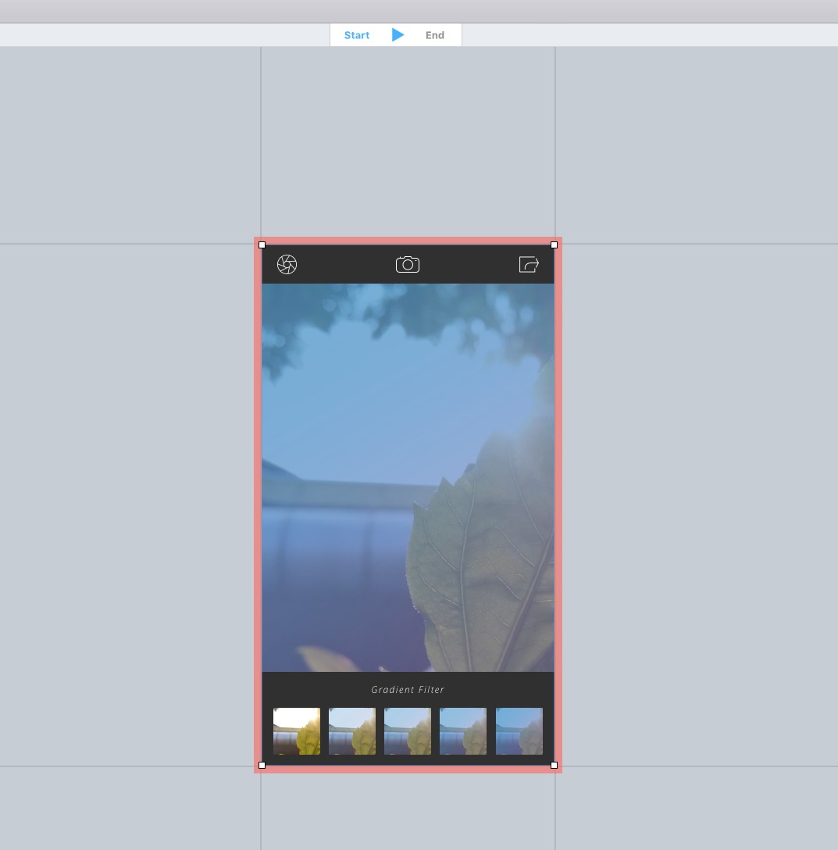Click the top-left selection handle
Screen dimensions: 838x850
pos(262,245)
